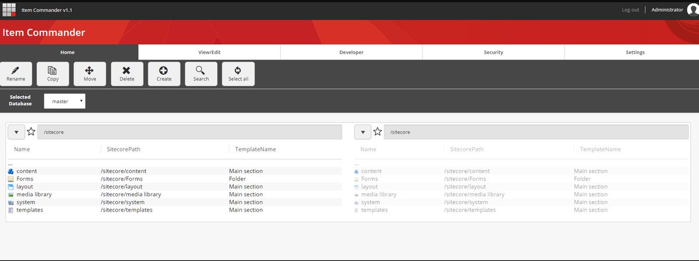
Task: Click '/sitecore/media library' path in left panel
Action: pyautogui.click(x=130, y=195)
